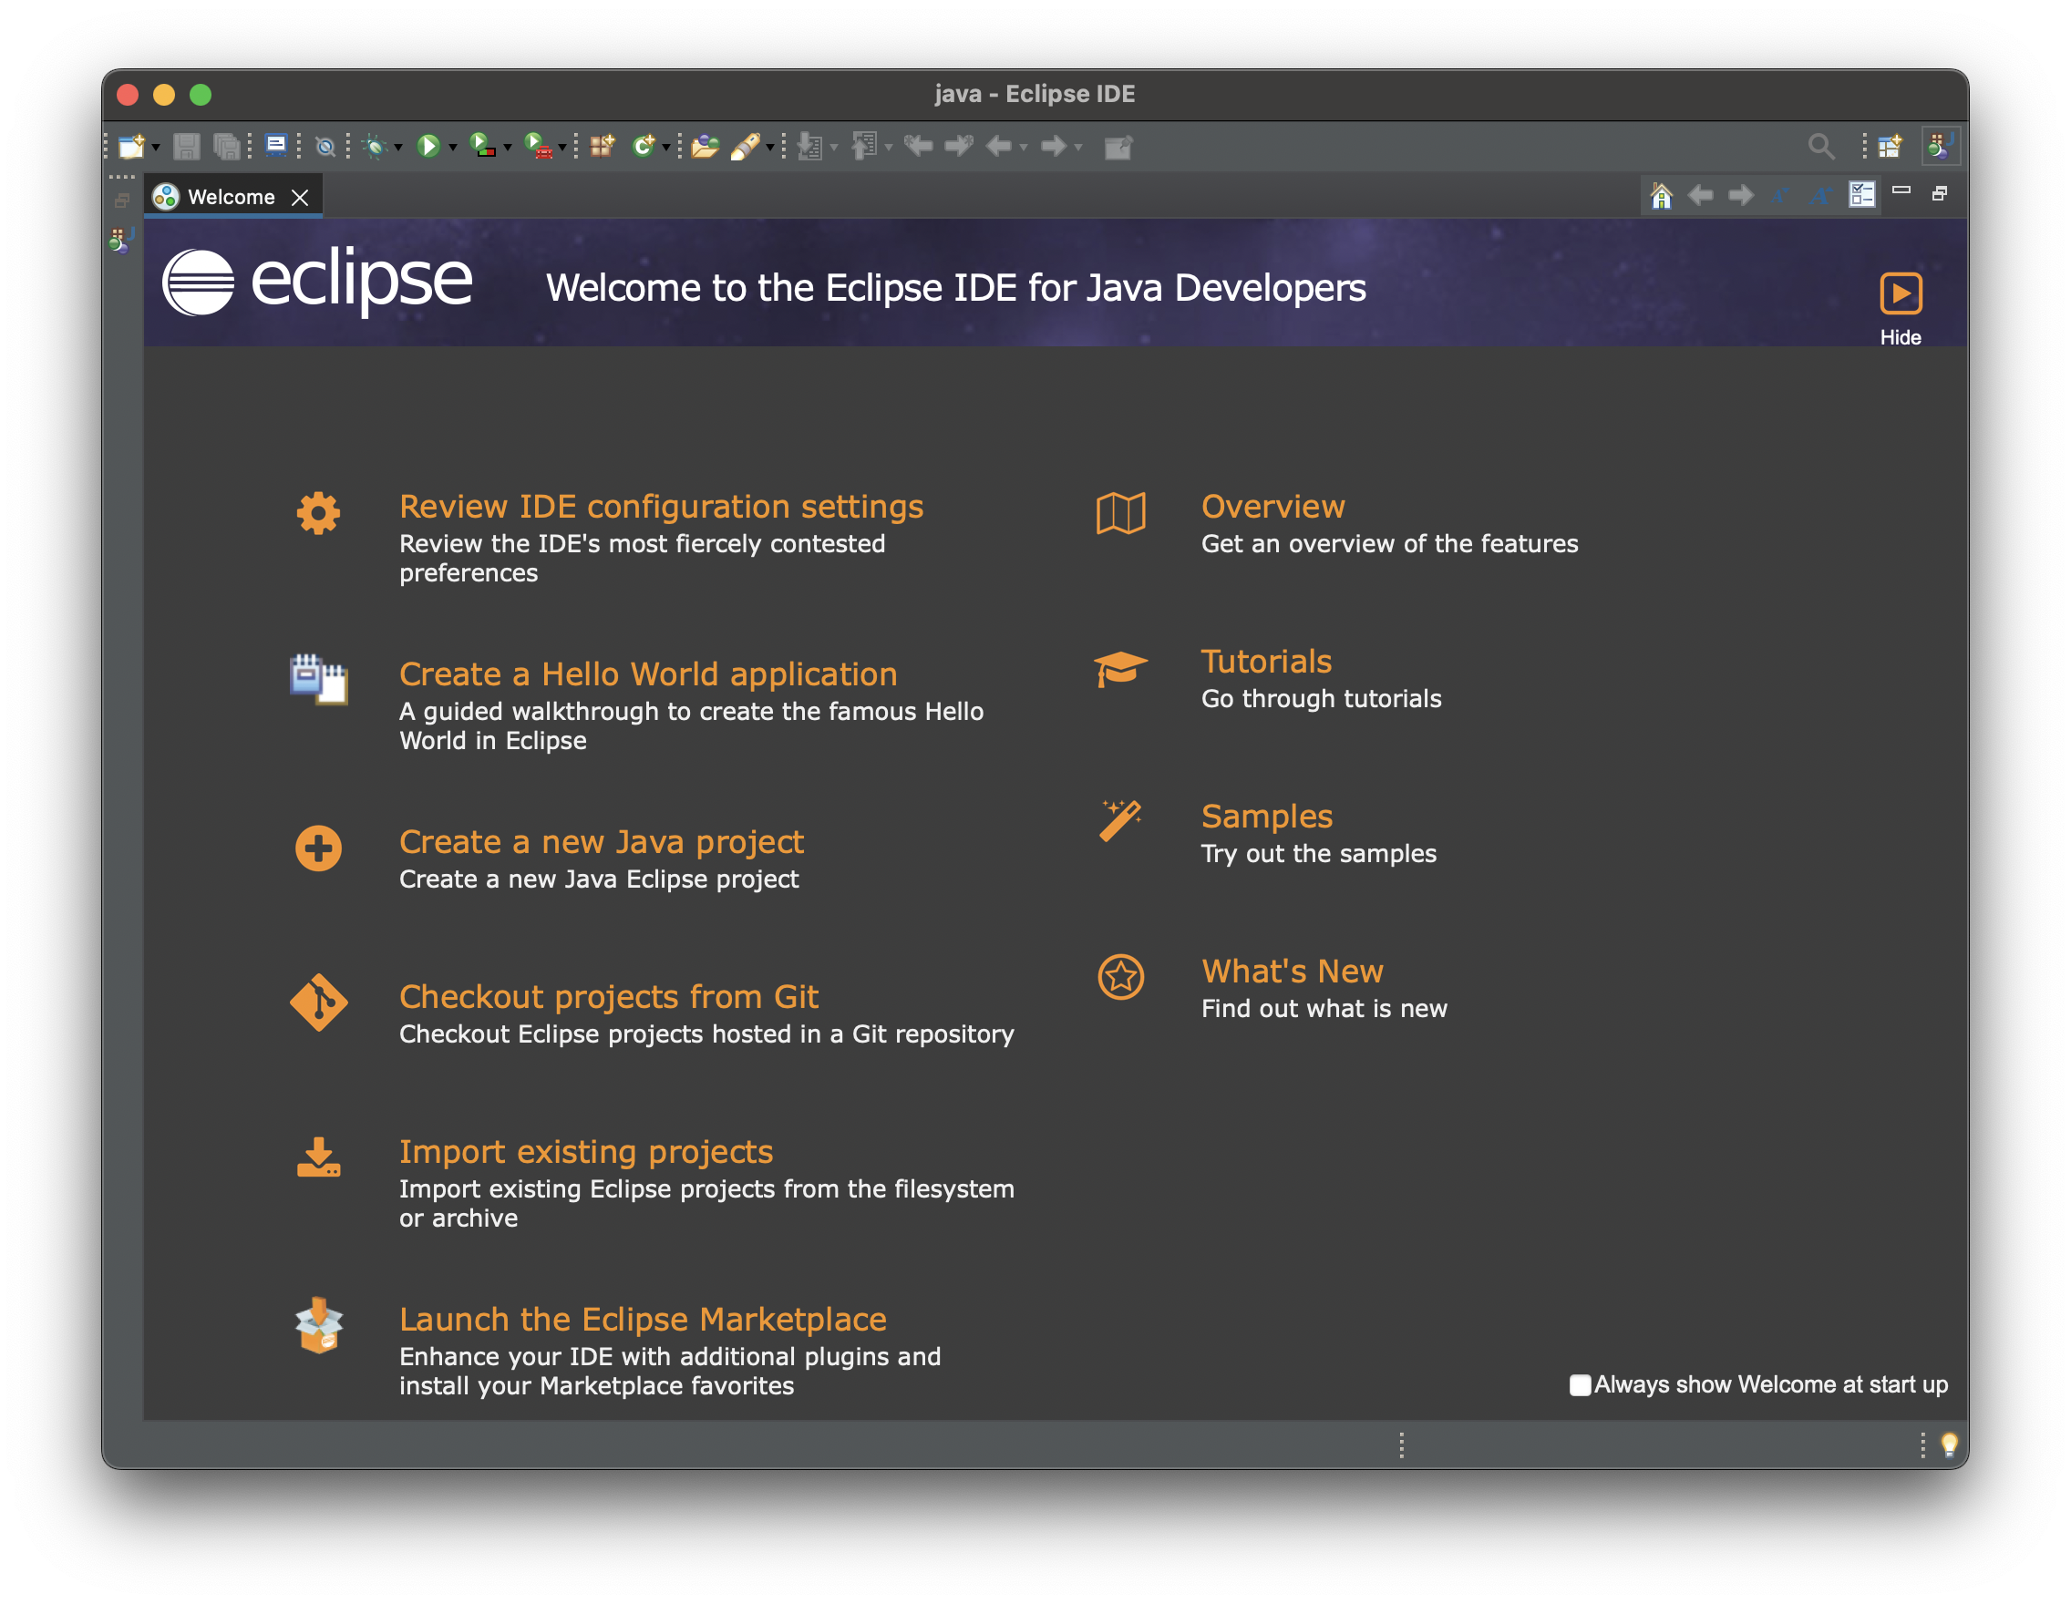This screenshot has width=2071, height=1604.
Task: Click the Skip All Breakpoints icon
Action: tap(325, 146)
